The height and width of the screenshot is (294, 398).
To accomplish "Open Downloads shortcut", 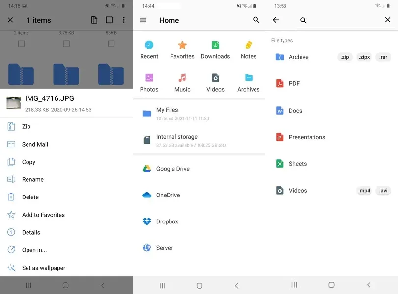I will tap(216, 50).
